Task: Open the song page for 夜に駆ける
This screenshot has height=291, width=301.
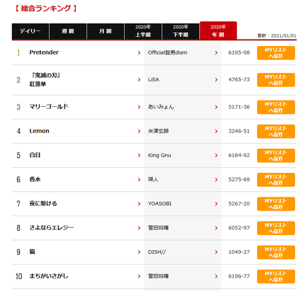Action: pos(43,204)
